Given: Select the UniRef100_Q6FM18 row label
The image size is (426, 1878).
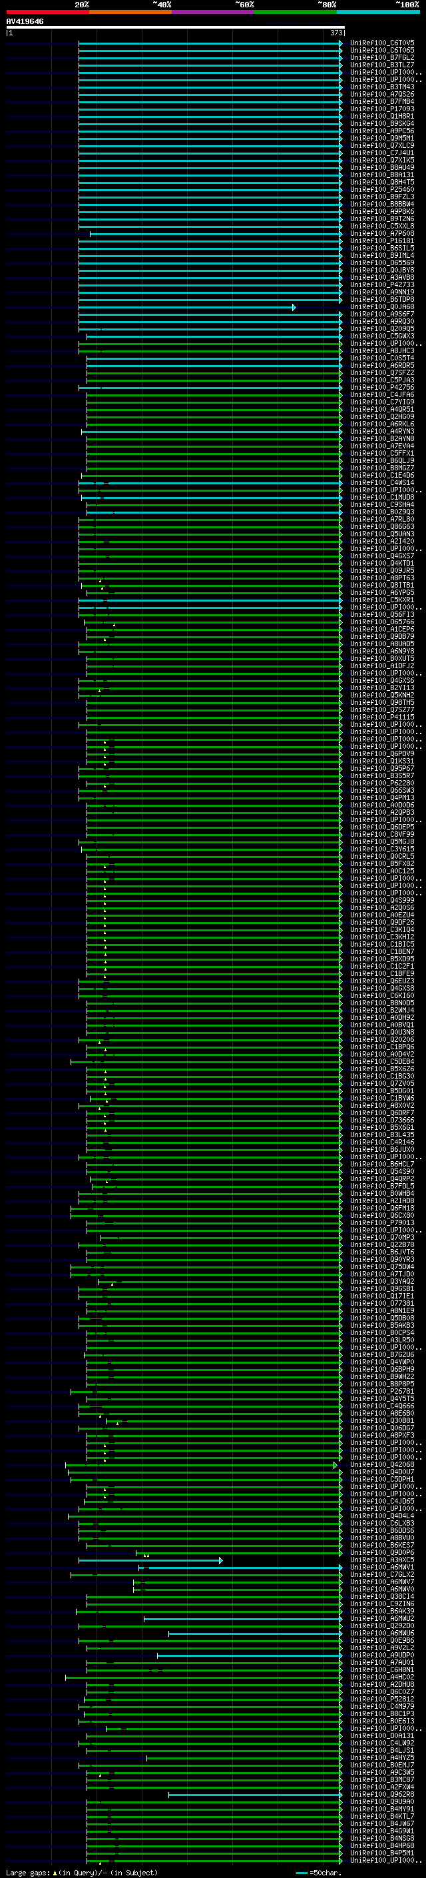Looking at the screenshot, I should [382, 1208].
